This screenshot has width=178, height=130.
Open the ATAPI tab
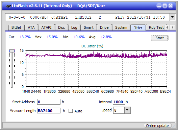point(46,27)
